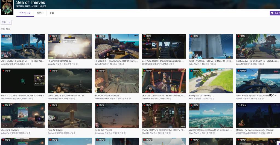This screenshot has height=145, width=280.
Task: Open the inetkoxTV channel line under the title
Action: coord(16,133)
